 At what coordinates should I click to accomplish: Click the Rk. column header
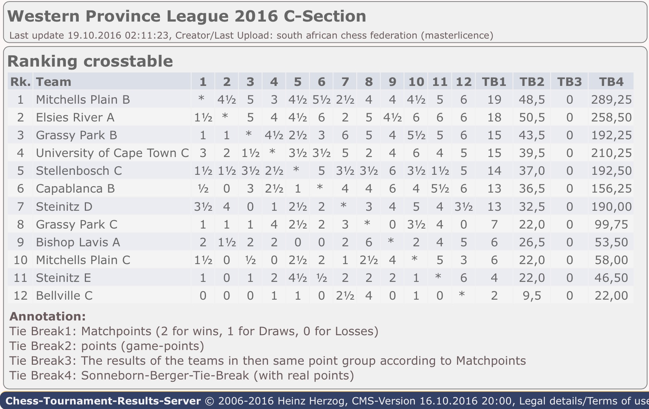click(x=20, y=82)
